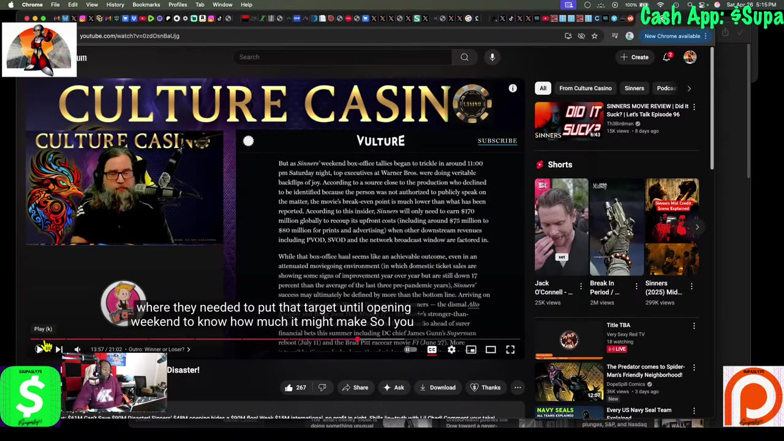Open options for 'Break In Period' short
The image size is (784, 441).
[x=636, y=286]
